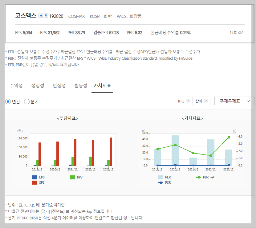Toggle the PER legend marker
The height and width of the screenshot is (228, 256).
click(x=161, y=177)
